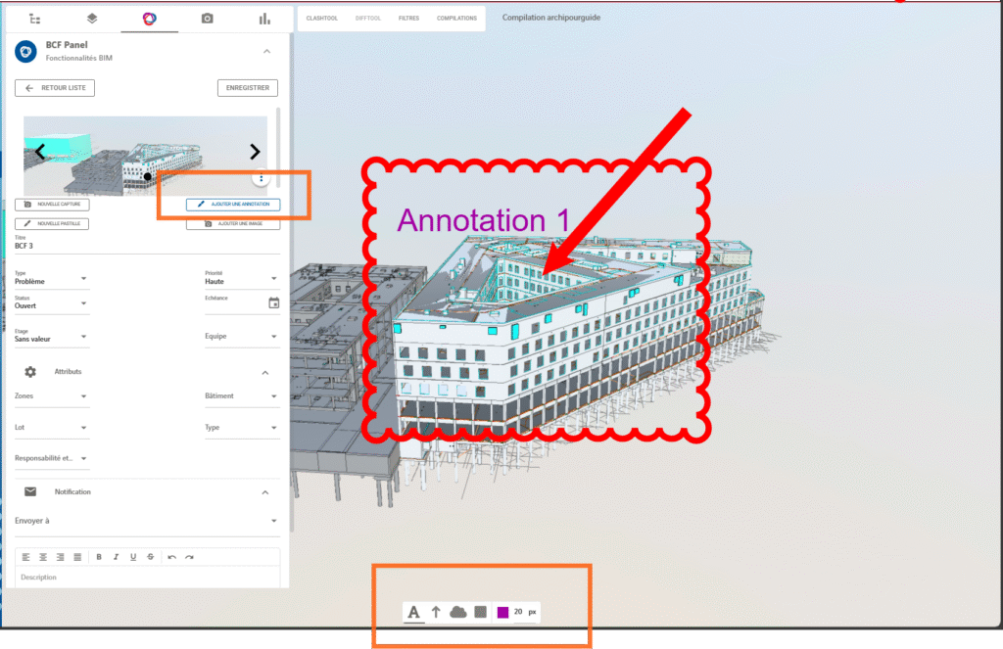Open three-dot menu on snapshot

262,179
